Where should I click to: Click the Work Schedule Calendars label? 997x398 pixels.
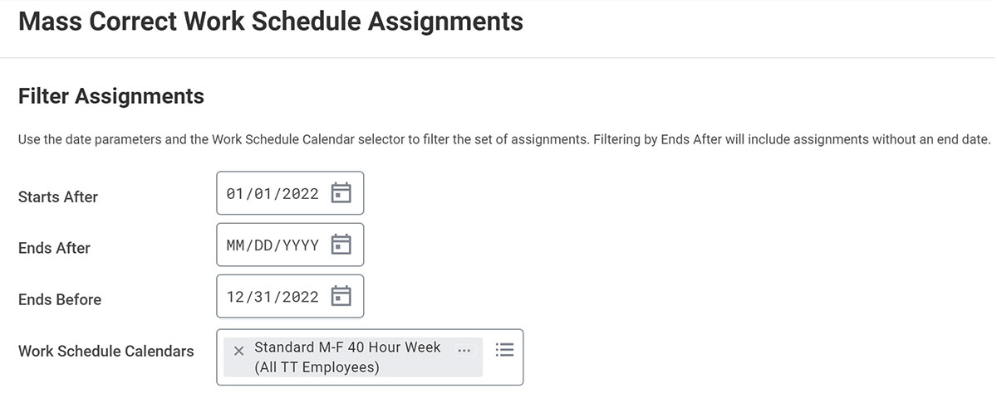(106, 351)
